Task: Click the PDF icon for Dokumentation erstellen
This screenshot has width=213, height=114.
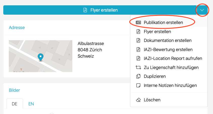Action: [x=138, y=40]
